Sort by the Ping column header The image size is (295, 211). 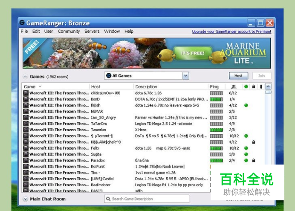click(x=217, y=87)
